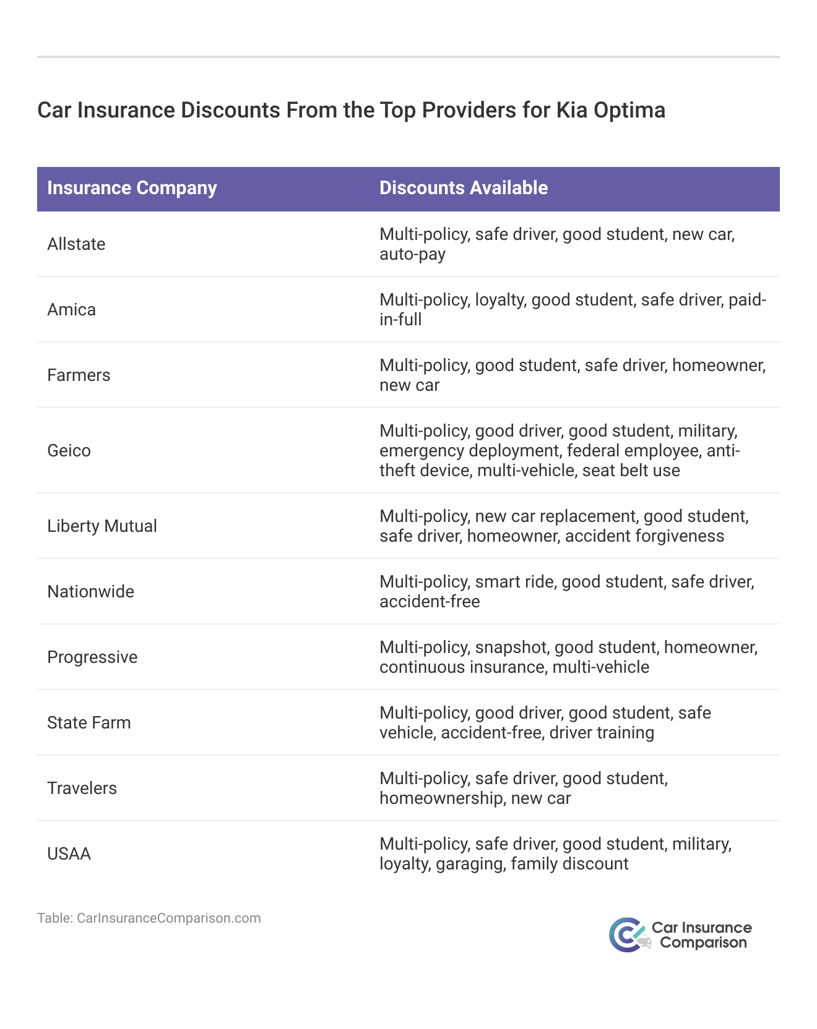Click the Nationwide company name
Image resolution: width=817 pixels, height=1029 pixels.
pyautogui.click(x=90, y=591)
